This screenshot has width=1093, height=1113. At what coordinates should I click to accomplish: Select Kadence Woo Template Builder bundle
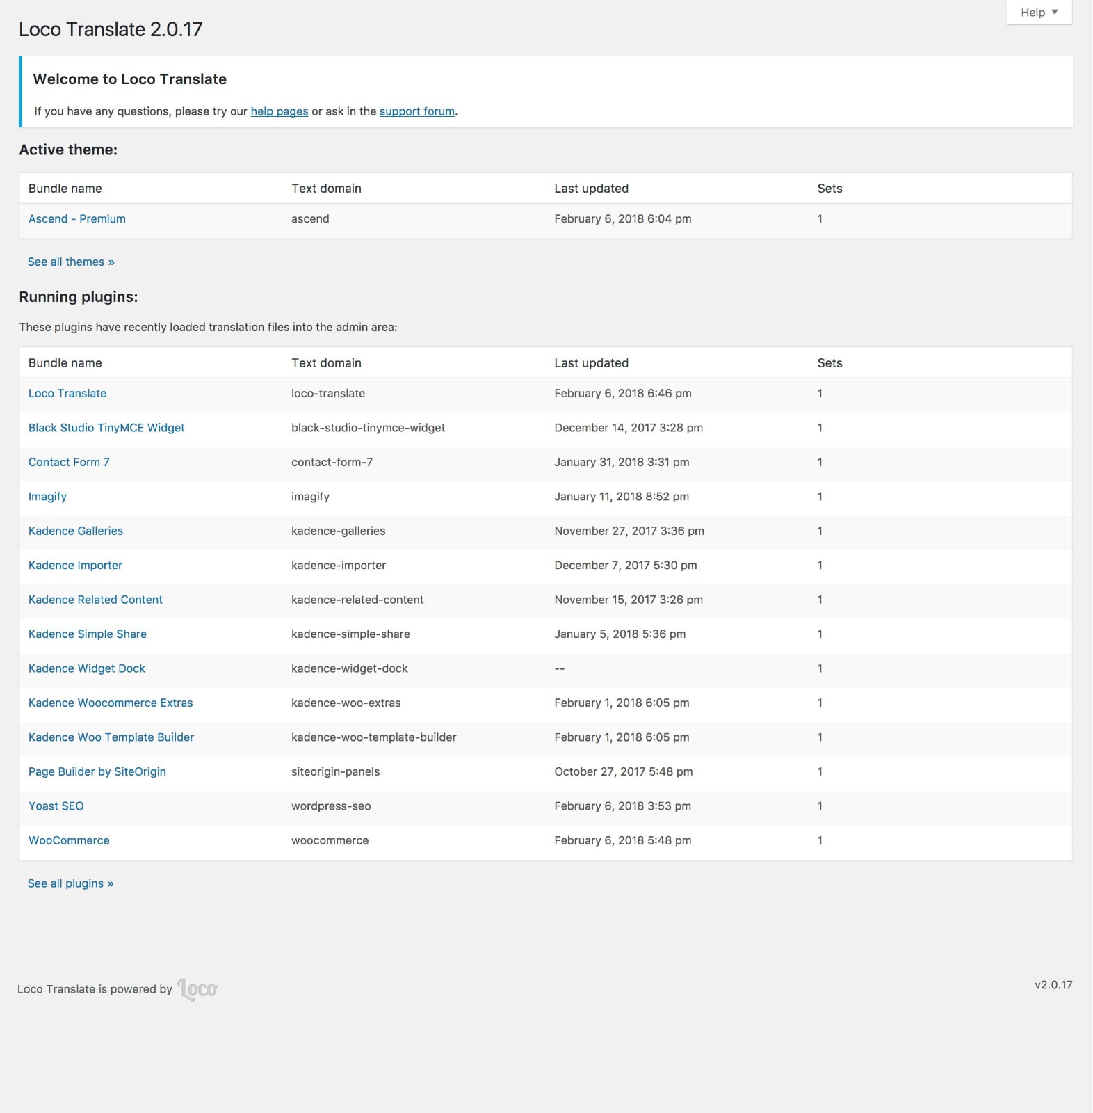(x=111, y=737)
